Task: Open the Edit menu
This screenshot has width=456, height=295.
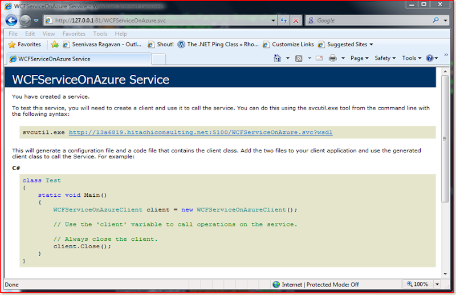Action: click(30, 34)
